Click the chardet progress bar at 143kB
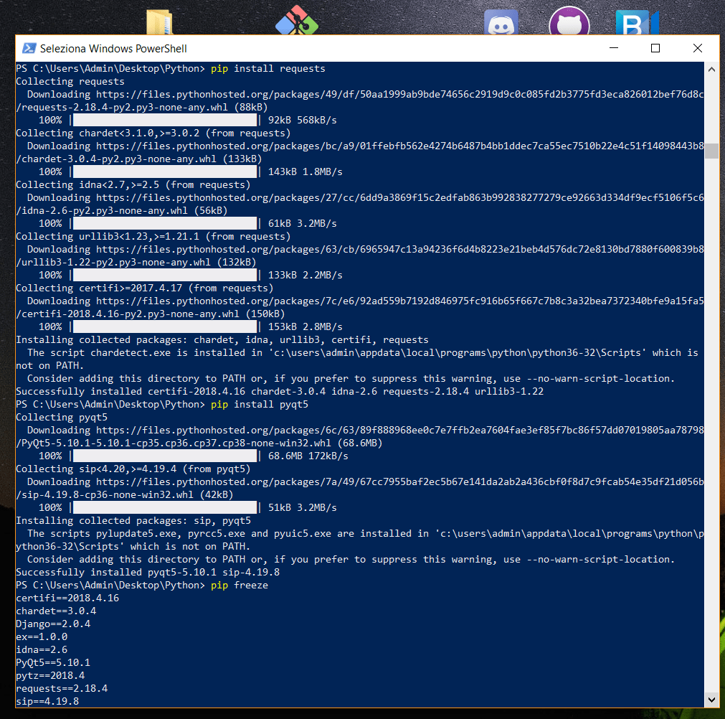Image resolution: width=725 pixels, height=719 pixels. point(165,172)
